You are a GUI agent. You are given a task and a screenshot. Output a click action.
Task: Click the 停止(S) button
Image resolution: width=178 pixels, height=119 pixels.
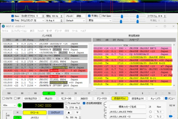tap(49, 98)
